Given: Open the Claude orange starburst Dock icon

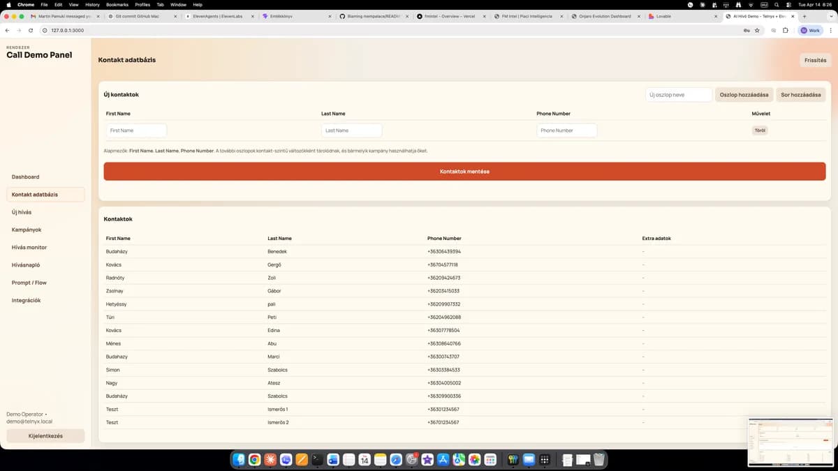Looking at the screenshot, I should 270,460.
